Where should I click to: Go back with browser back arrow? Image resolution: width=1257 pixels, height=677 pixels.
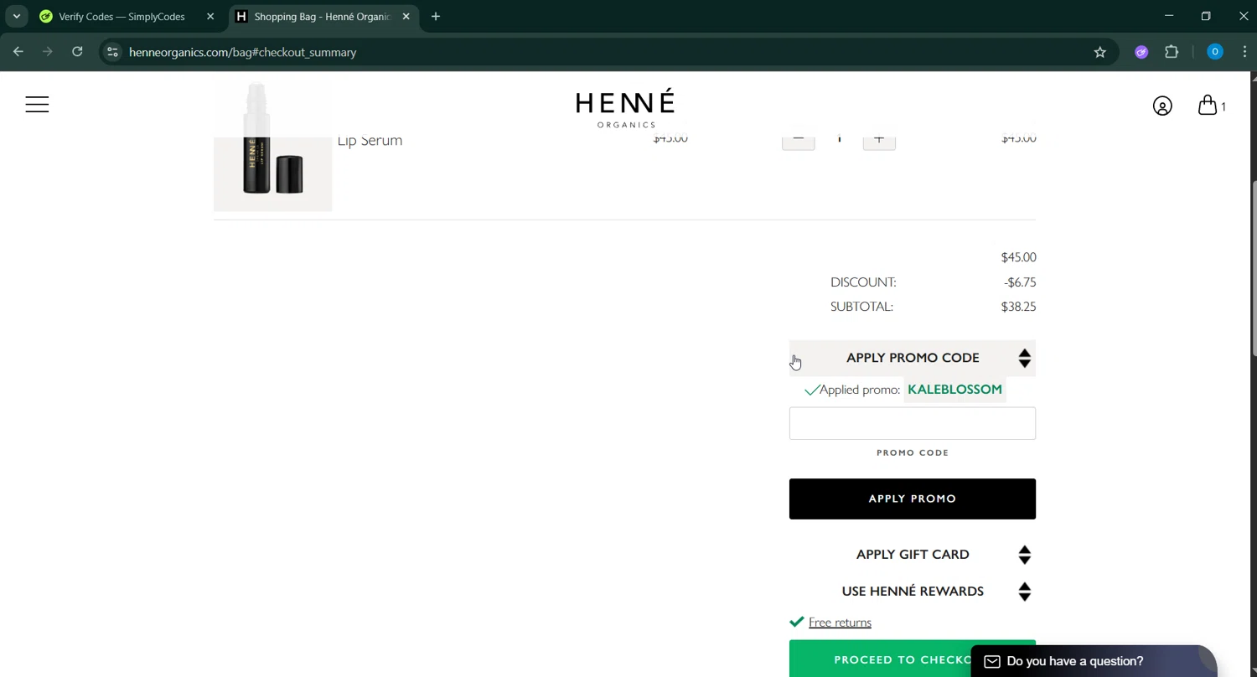click(18, 52)
